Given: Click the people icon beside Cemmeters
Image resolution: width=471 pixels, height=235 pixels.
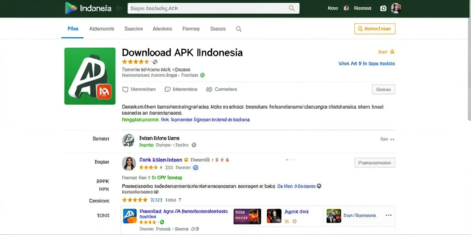Looking at the screenshot, I should coord(209,89).
